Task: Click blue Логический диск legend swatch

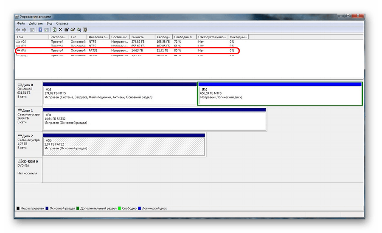Action: tap(139, 208)
